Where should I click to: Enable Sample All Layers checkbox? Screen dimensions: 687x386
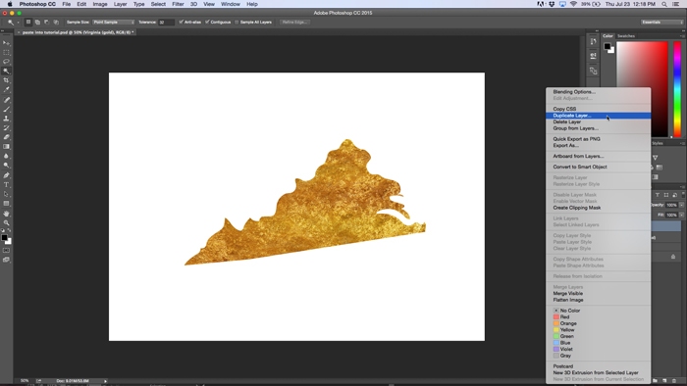click(237, 22)
